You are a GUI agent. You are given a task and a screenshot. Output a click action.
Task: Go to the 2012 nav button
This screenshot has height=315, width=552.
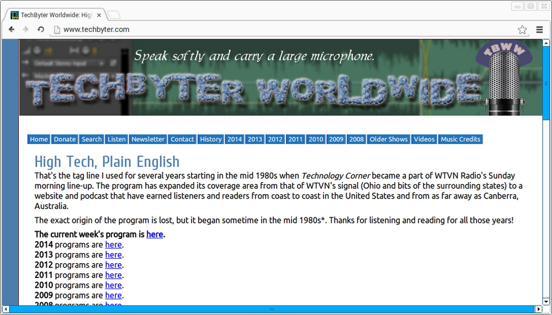click(x=275, y=139)
